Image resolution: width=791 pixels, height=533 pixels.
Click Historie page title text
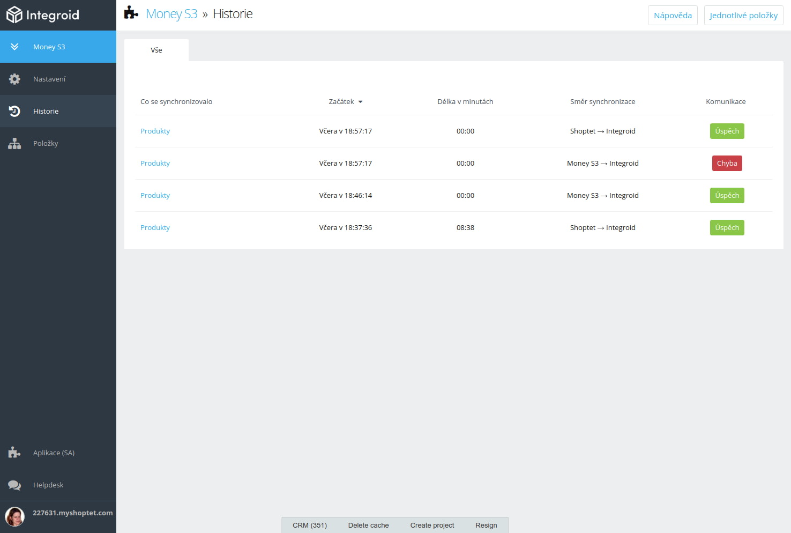point(233,14)
